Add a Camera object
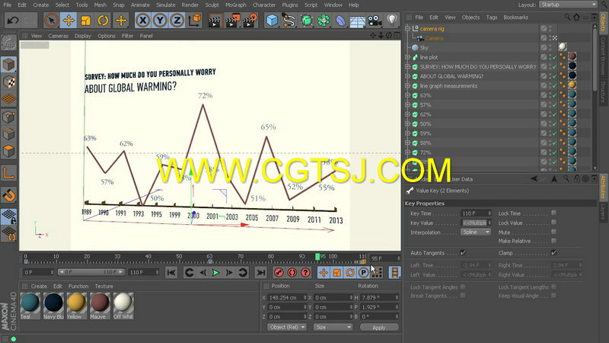609x343 pixels. [x=375, y=20]
